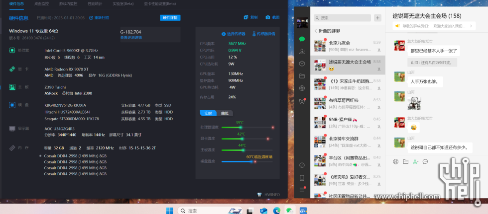
Task: Click the 复制 copy icon in hardware info
Action: (246, 17)
